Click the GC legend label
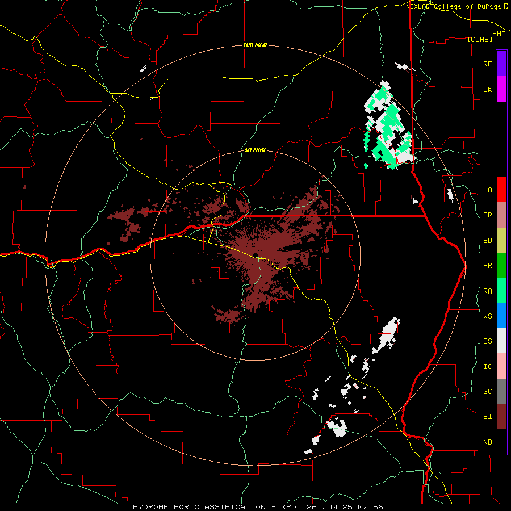The height and width of the screenshot is (511, 511). click(487, 392)
